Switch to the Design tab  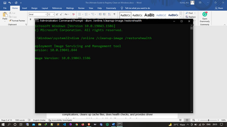(34, 8)
